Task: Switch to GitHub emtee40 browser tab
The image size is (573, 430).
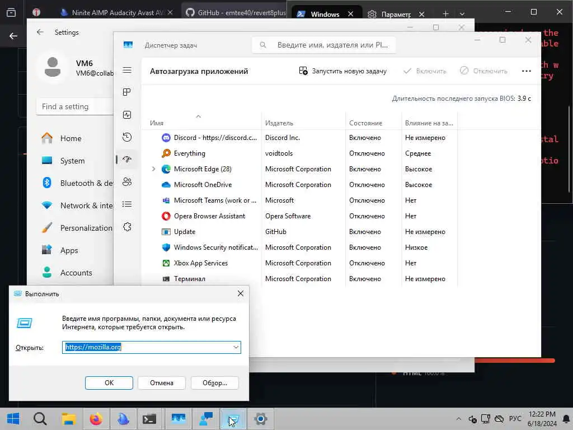Action: click(236, 13)
